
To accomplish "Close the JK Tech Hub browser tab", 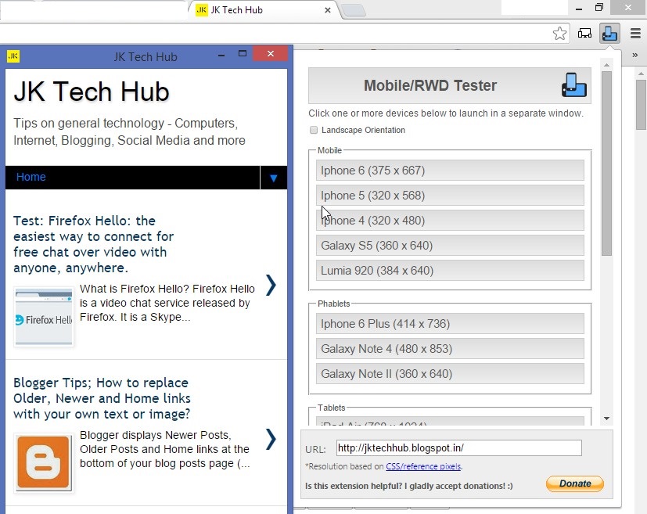I will click(x=328, y=10).
